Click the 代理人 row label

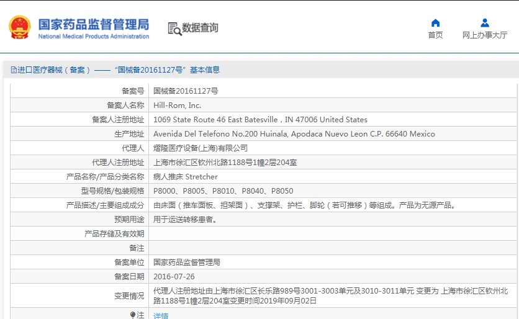tap(133, 148)
